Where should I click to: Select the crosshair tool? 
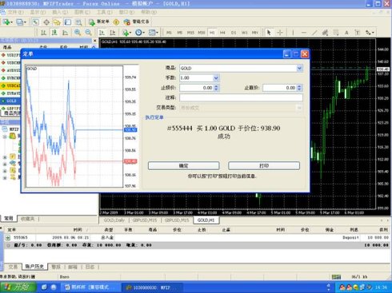pyautogui.click(x=280, y=33)
